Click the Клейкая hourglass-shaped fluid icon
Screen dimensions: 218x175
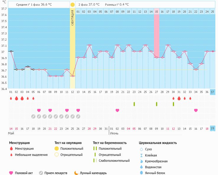[141, 155]
